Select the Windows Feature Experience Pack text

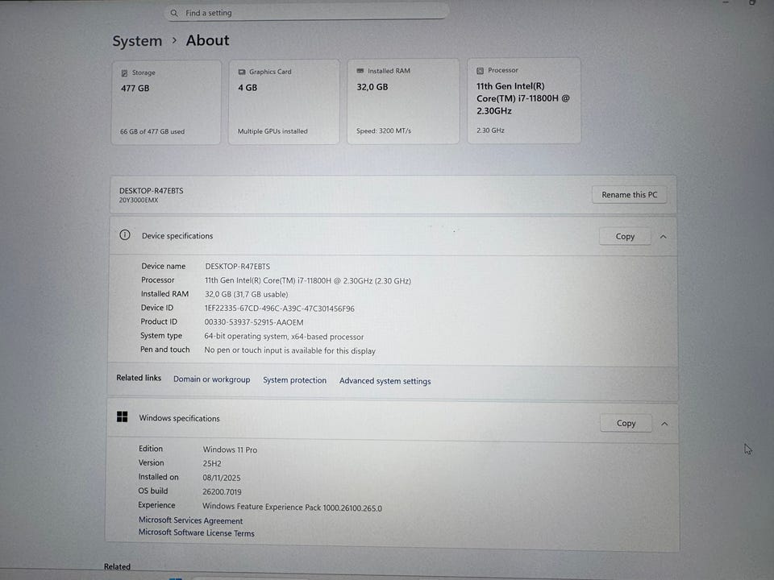292,507
